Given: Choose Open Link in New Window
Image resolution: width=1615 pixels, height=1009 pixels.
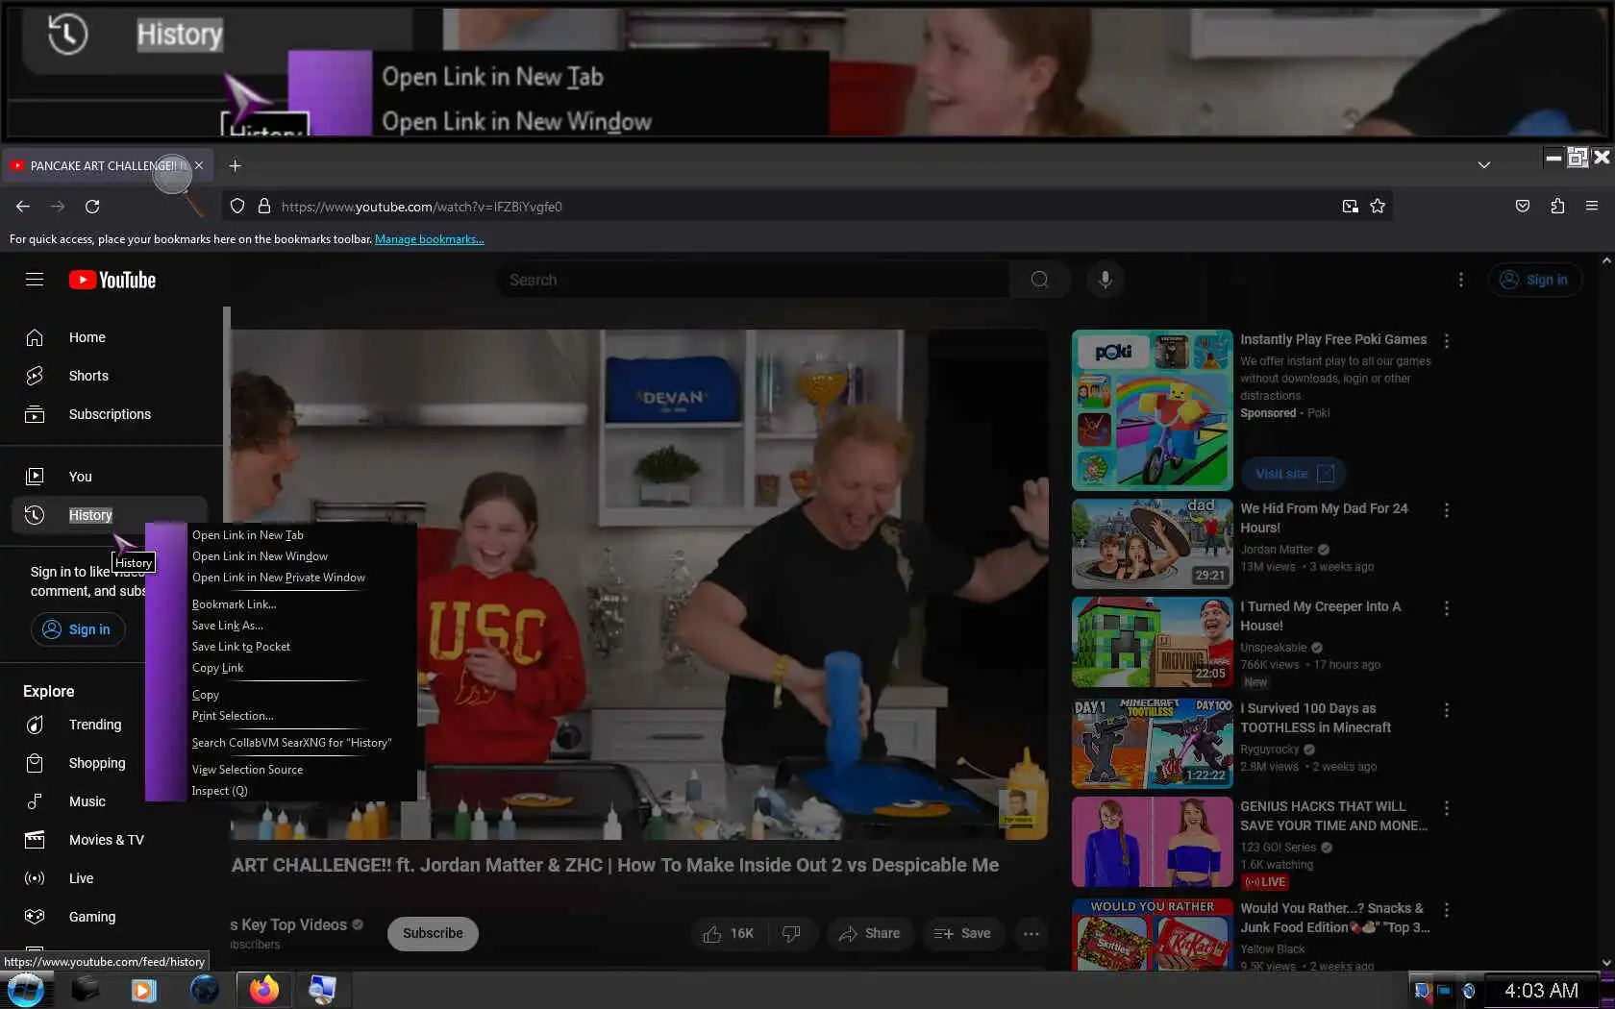Looking at the screenshot, I should 302,556.
